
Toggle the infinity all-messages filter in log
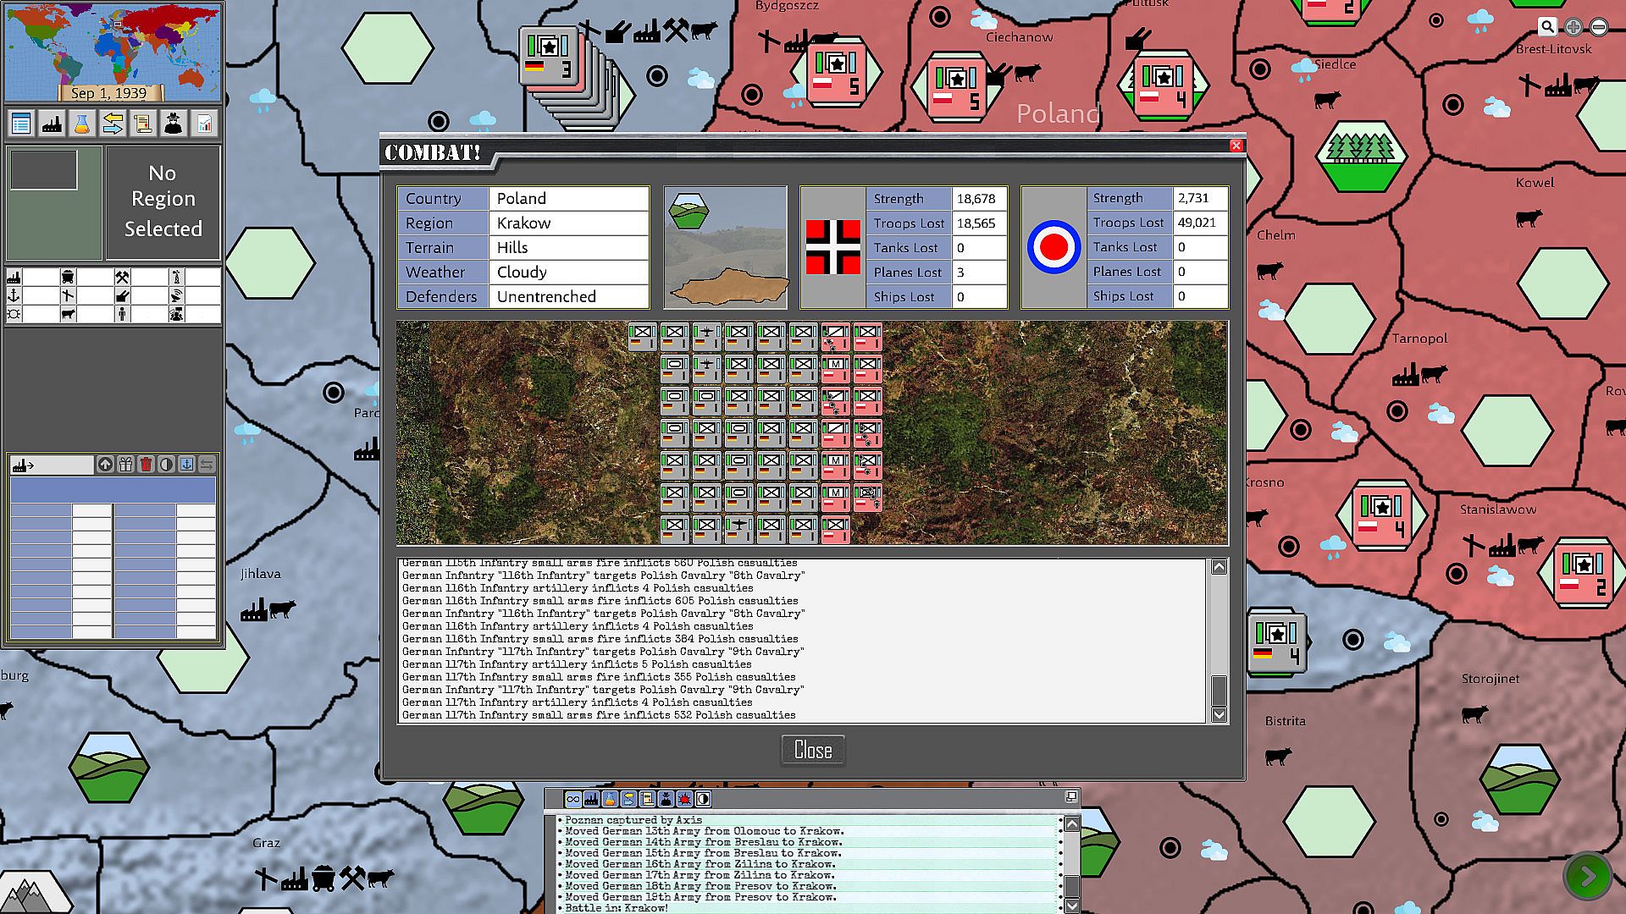pyautogui.click(x=573, y=799)
